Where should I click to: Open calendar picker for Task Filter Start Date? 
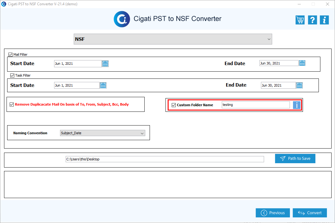click(103, 85)
